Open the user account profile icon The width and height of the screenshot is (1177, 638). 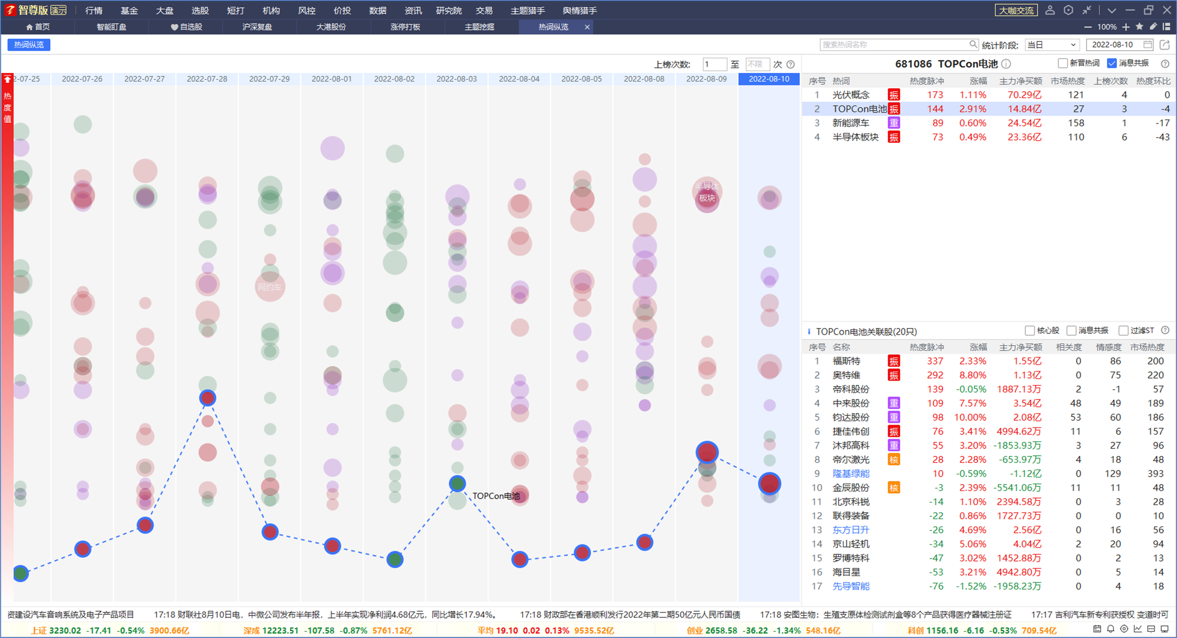pyautogui.click(x=1050, y=10)
